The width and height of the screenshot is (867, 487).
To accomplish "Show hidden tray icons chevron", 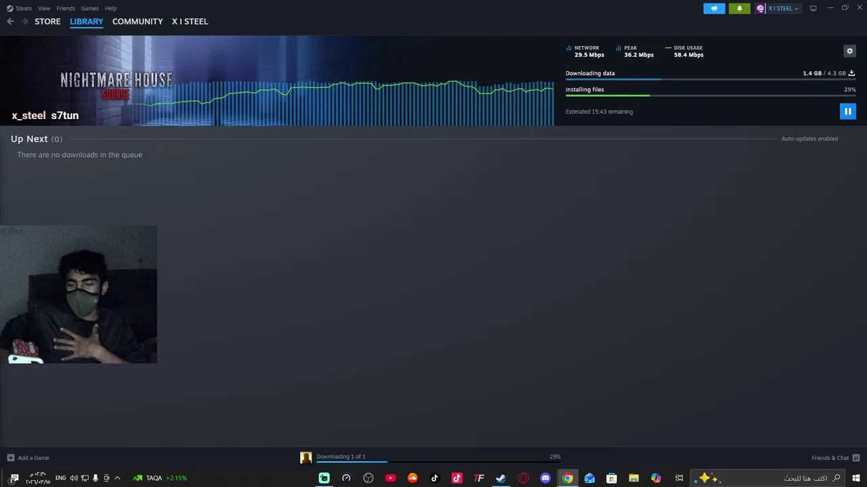I will 117,478.
